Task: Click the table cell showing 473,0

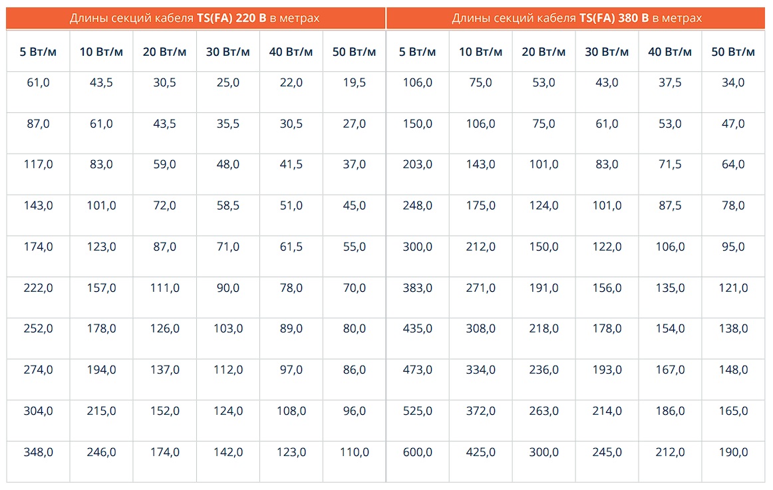Action: pyautogui.click(x=417, y=370)
